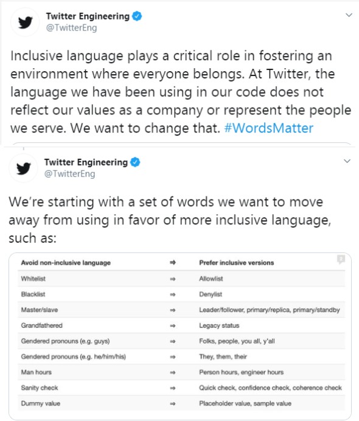Open the inclusive language table image
Viewport: 359px width, 421px height.
coord(180,336)
